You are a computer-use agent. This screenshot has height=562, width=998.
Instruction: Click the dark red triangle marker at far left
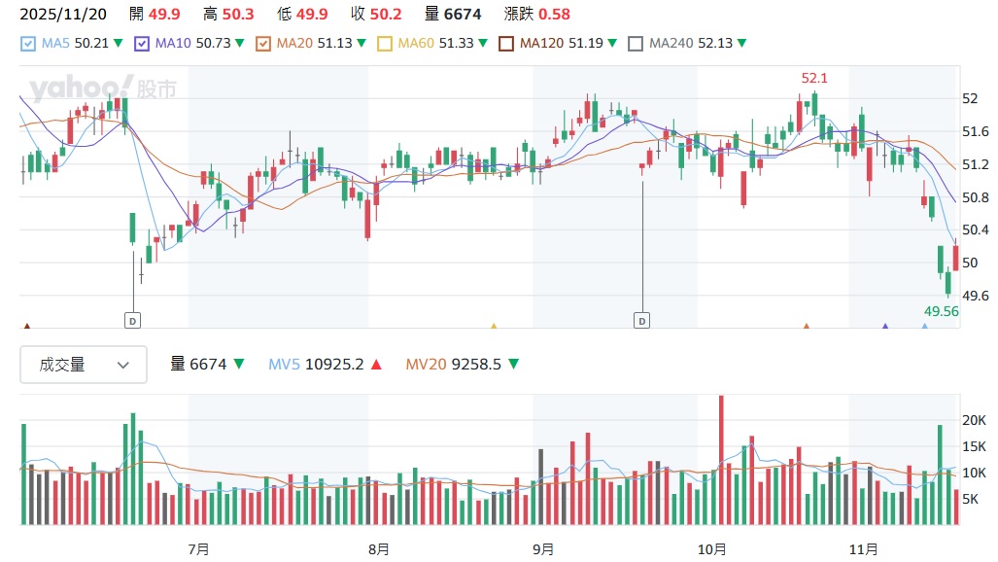tap(26, 327)
